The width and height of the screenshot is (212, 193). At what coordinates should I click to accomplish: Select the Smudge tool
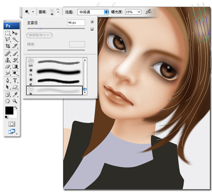[8, 73]
